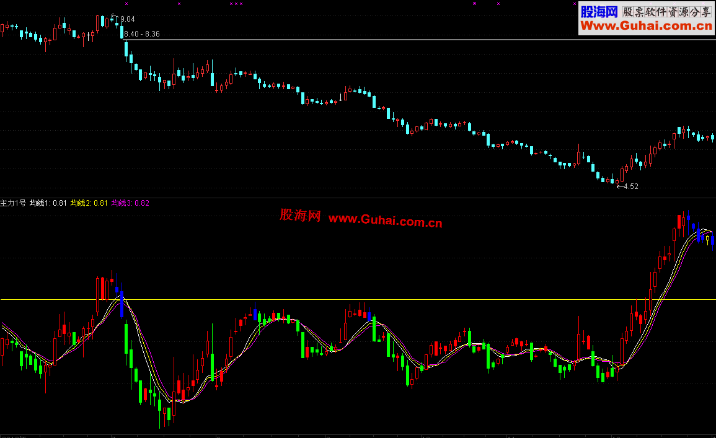Click the 主力1号 indicator name label
716x438 pixels.
pos(13,203)
